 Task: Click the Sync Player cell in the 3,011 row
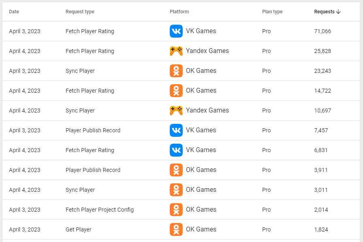click(x=80, y=190)
